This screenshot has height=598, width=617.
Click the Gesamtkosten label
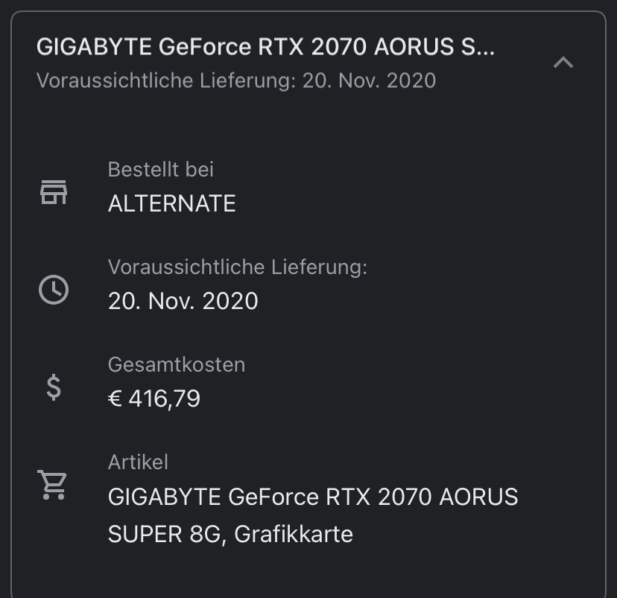[x=176, y=365]
